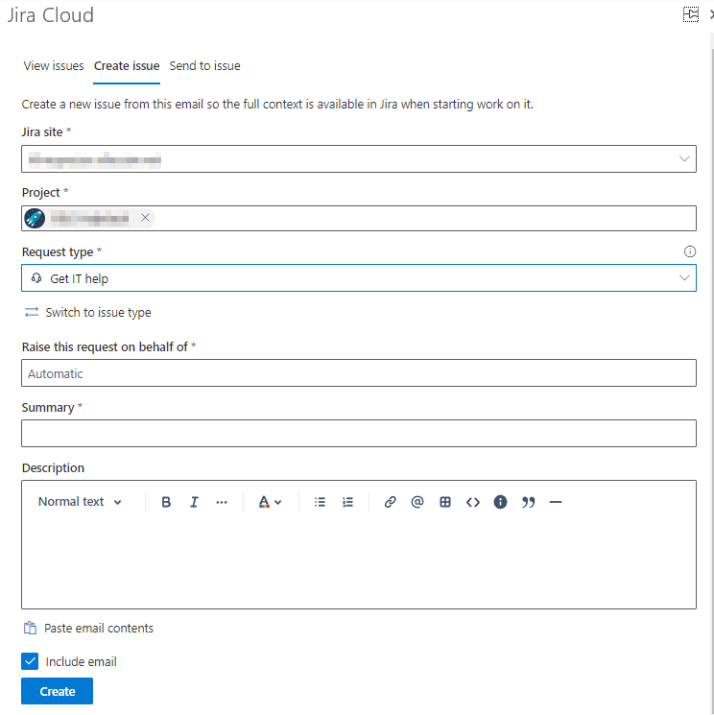714x715 pixels.
Task: Mention a user with @ icon
Action: click(x=417, y=502)
